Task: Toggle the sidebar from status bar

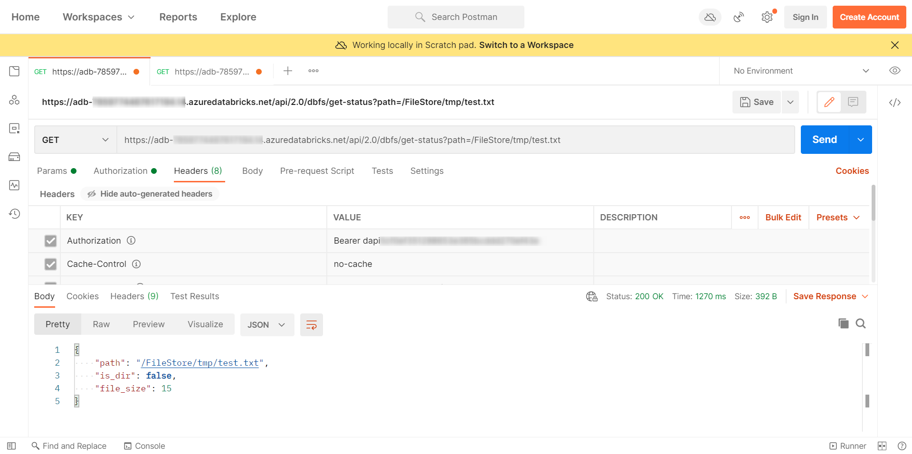Action: pyautogui.click(x=11, y=446)
